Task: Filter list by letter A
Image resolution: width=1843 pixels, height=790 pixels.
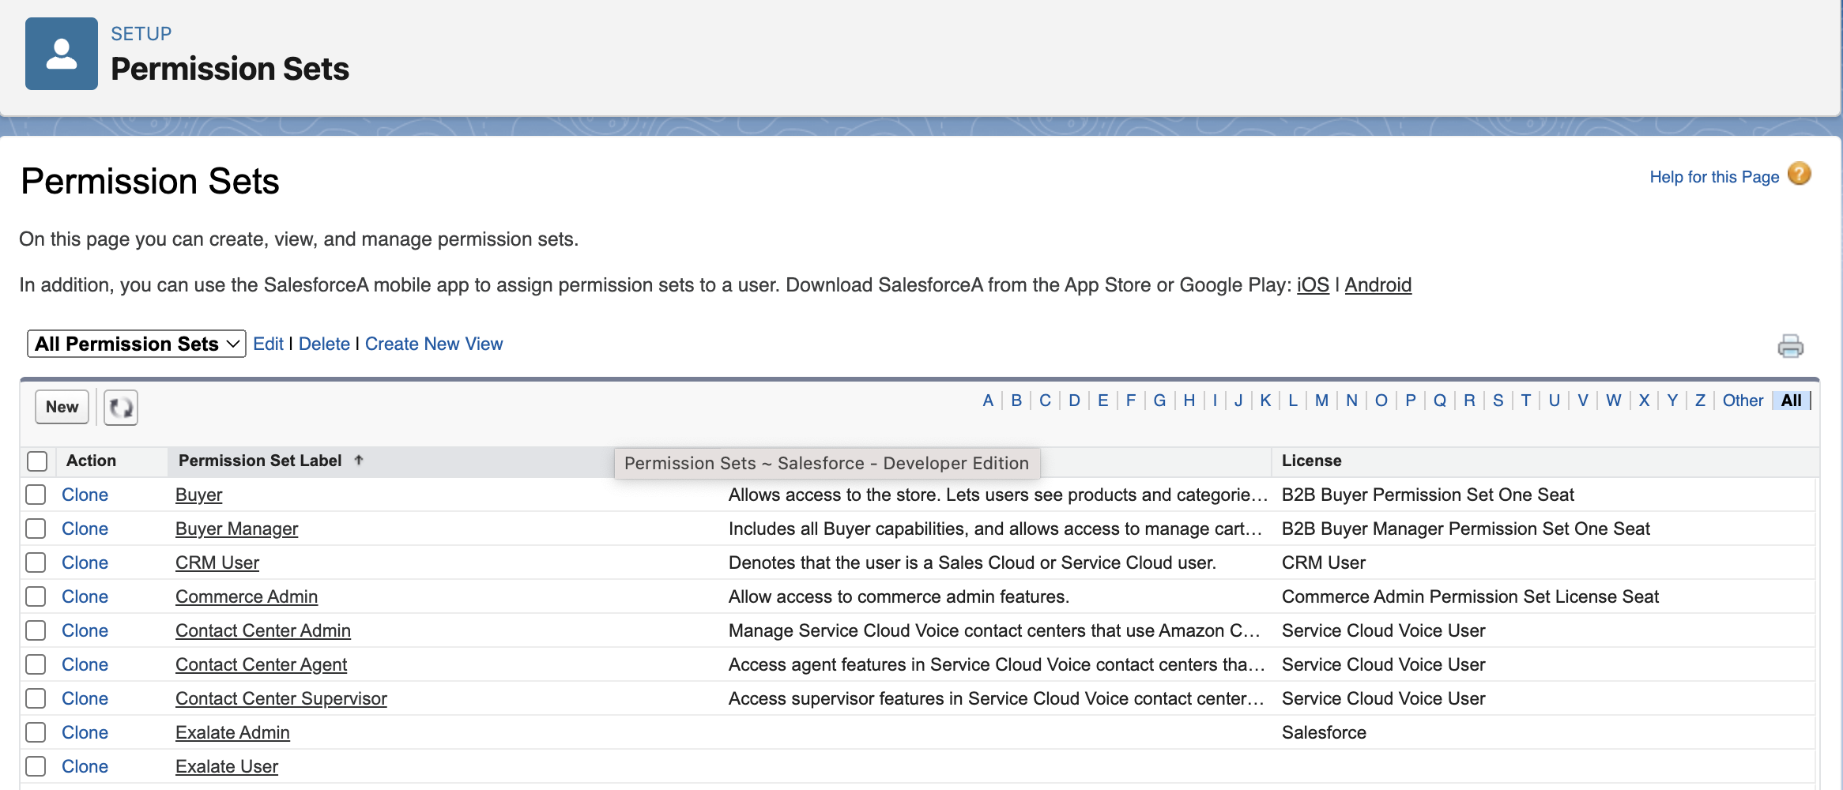Action: [988, 401]
